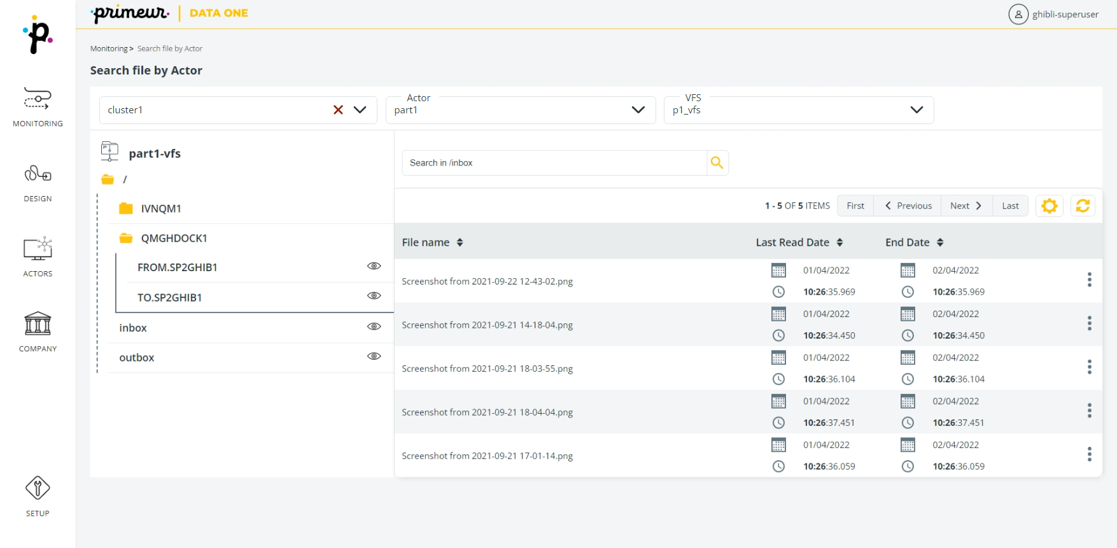Click the QMGHDOCK1 open folder icon
The width and height of the screenshot is (1117, 548).
click(x=126, y=238)
